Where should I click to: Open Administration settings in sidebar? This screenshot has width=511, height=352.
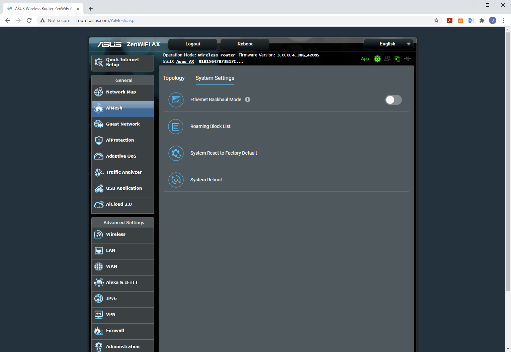tap(122, 346)
